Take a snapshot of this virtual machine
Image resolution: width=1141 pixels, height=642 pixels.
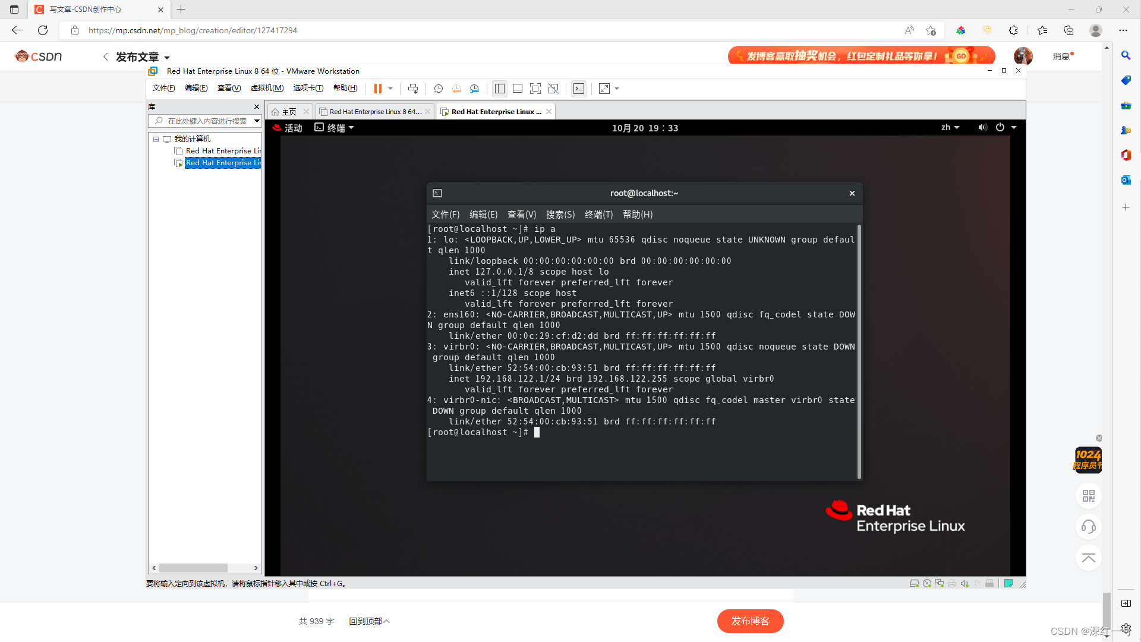point(439,89)
